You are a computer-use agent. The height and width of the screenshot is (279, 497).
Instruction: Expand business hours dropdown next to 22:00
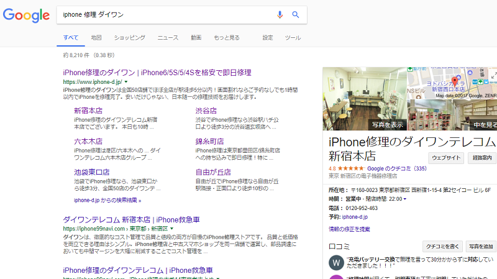click(405, 199)
